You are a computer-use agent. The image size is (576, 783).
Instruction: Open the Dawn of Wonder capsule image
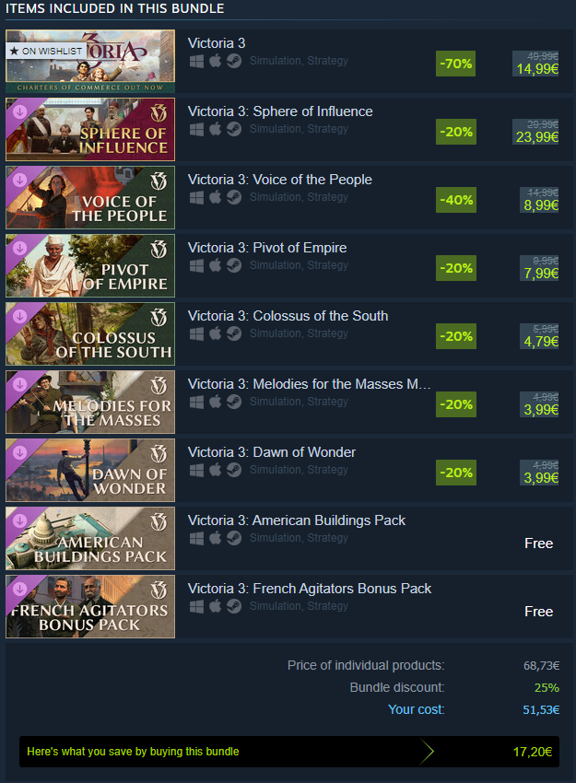coord(90,471)
